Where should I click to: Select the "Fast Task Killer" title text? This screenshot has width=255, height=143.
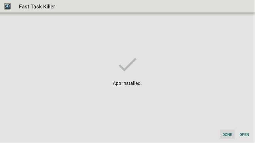point(37,6)
